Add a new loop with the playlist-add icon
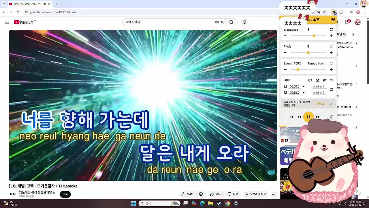The height and width of the screenshot is (208, 369). (x=332, y=80)
